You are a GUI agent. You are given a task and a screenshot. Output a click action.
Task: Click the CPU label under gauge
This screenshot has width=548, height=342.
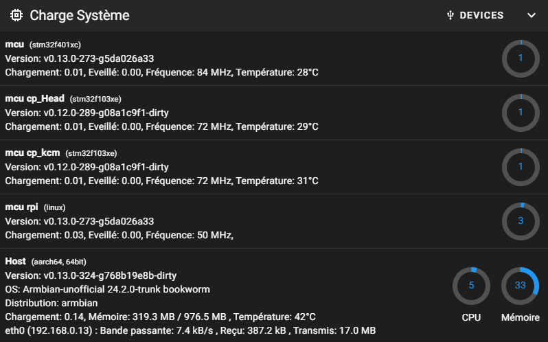[x=471, y=317]
